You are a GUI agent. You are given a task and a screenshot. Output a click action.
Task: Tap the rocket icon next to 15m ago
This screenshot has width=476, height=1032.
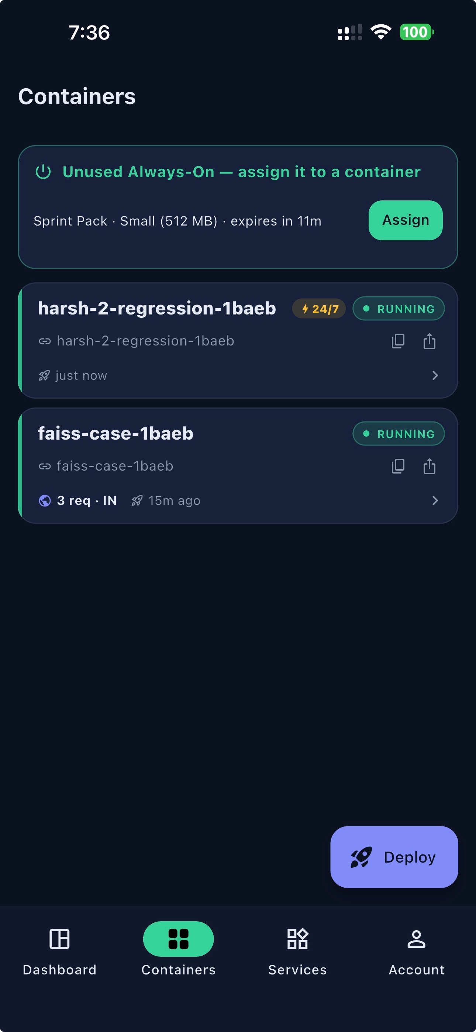[x=137, y=500]
